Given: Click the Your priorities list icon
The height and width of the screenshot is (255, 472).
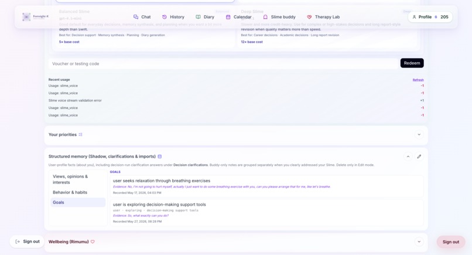Looking at the screenshot, I should pos(80,134).
